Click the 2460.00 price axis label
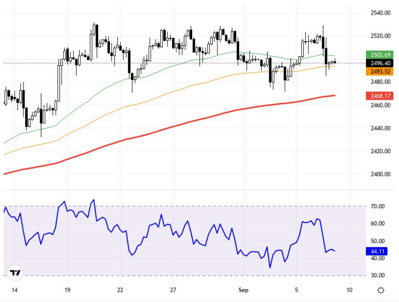399x302 pixels. pos(381,105)
